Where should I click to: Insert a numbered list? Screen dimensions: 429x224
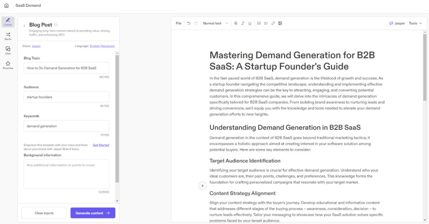point(266,23)
